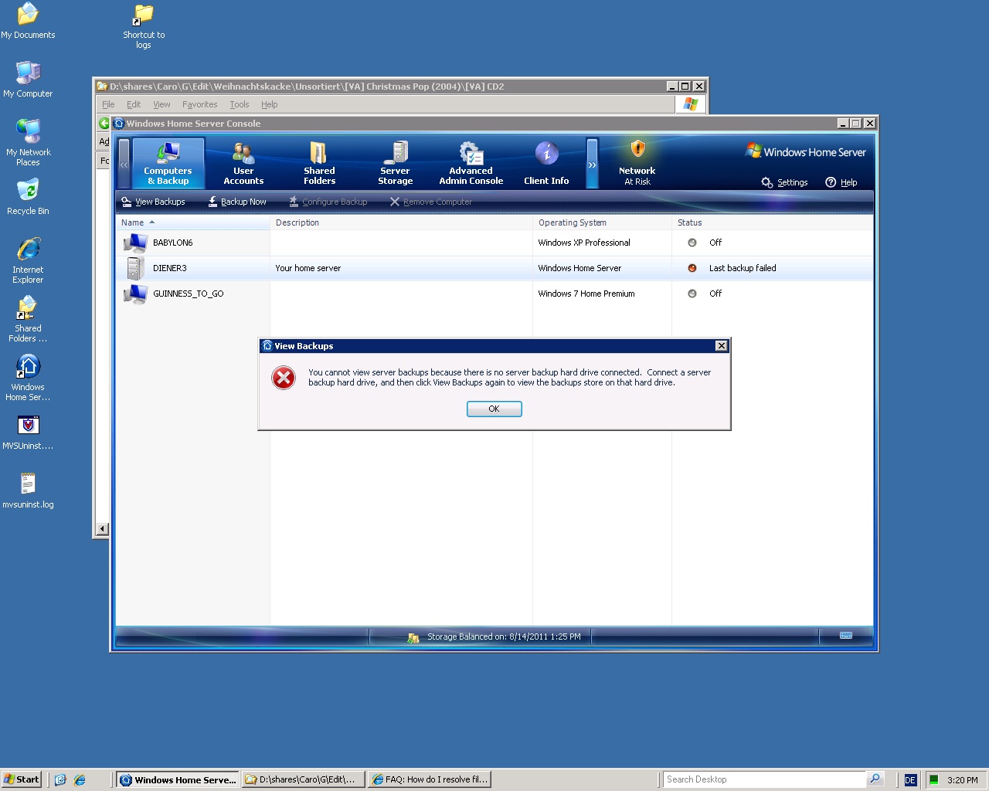Select the DIENER3 server icon
The image size is (989, 791).
[x=135, y=268]
